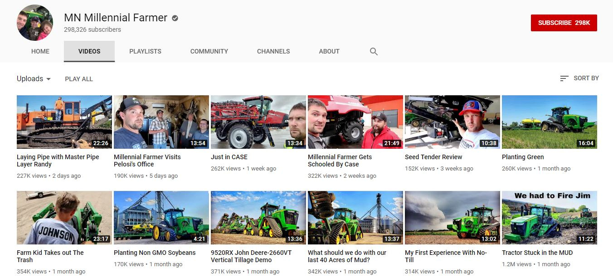Go to the COMMUNITY tab
The width and height of the screenshot is (613, 278).
tap(209, 51)
